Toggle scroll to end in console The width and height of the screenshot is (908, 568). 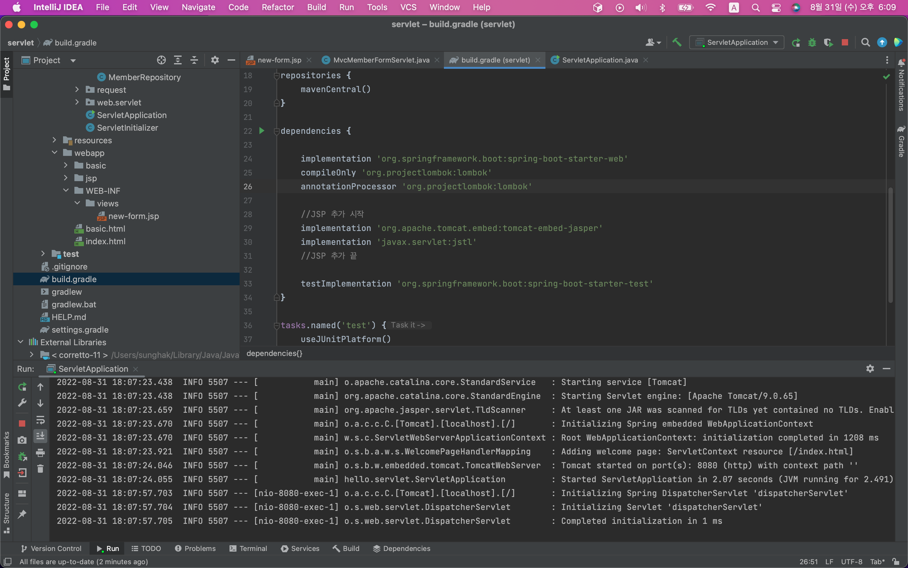click(x=40, y=436)
